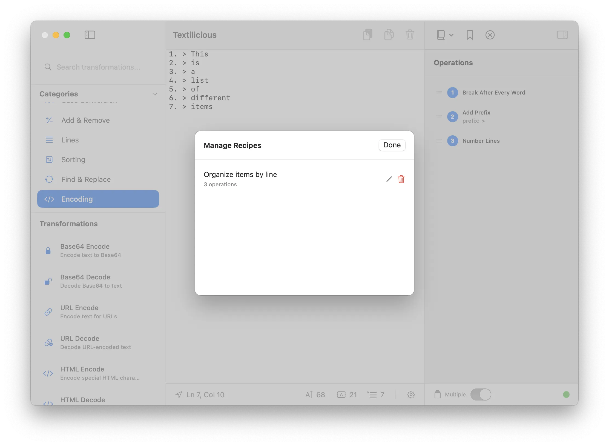Click Done in Manage Recipes dialog
Image resolution: width=609 pixels, height=446 pixels.
392,145
